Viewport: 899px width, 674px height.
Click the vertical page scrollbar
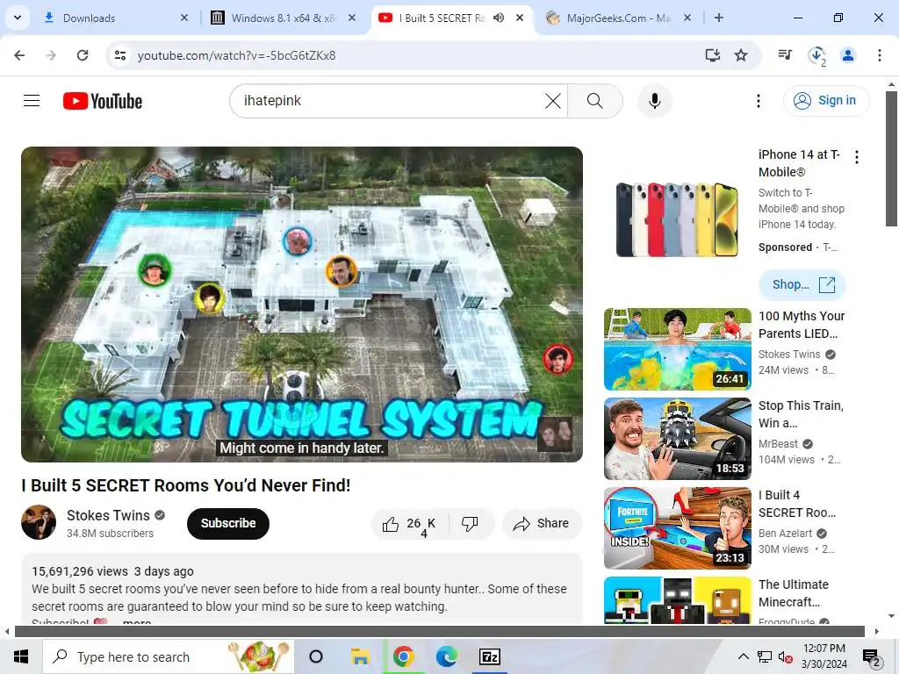892,158
